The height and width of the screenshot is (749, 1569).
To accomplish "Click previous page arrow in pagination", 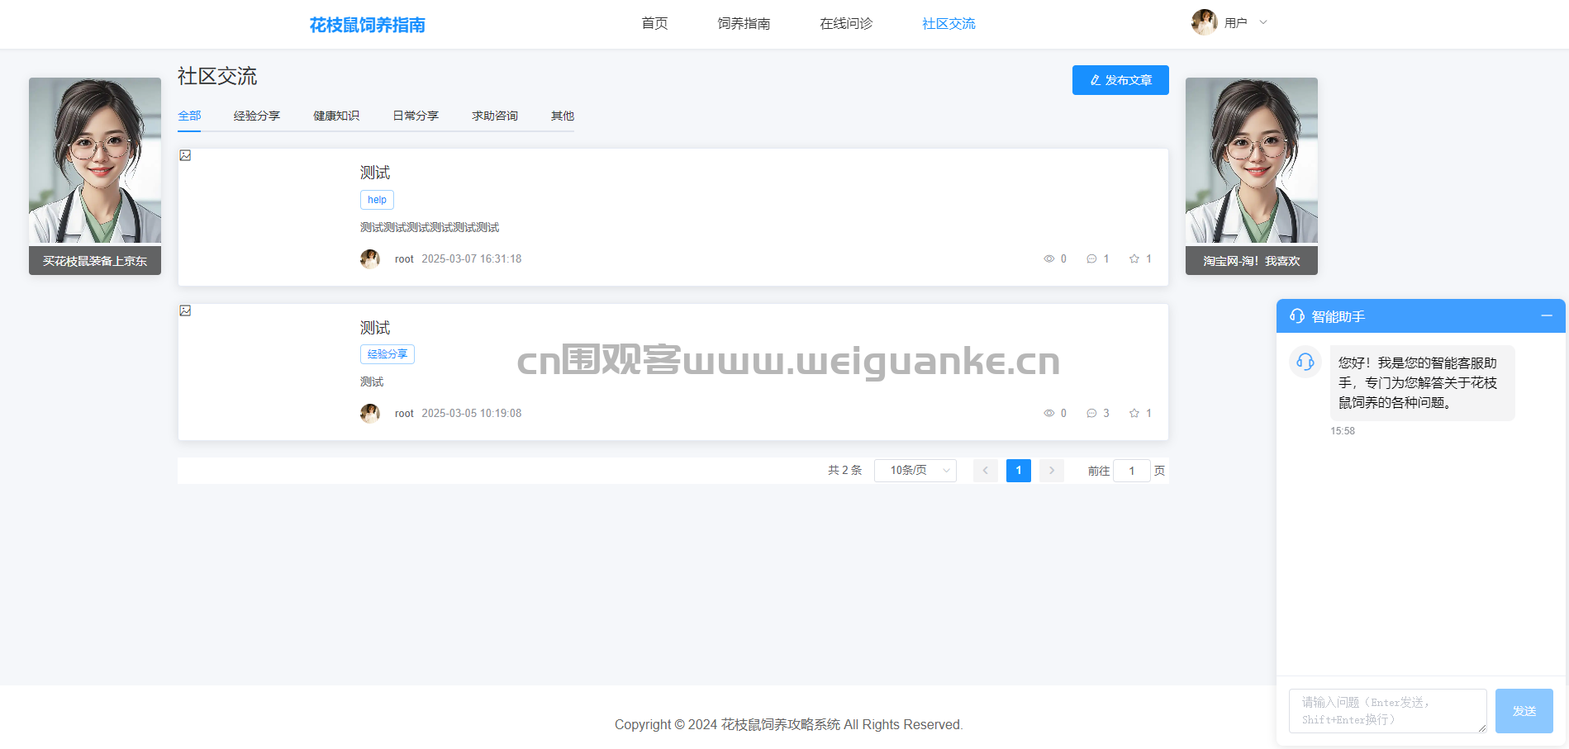I will click(x=985, y=471).
